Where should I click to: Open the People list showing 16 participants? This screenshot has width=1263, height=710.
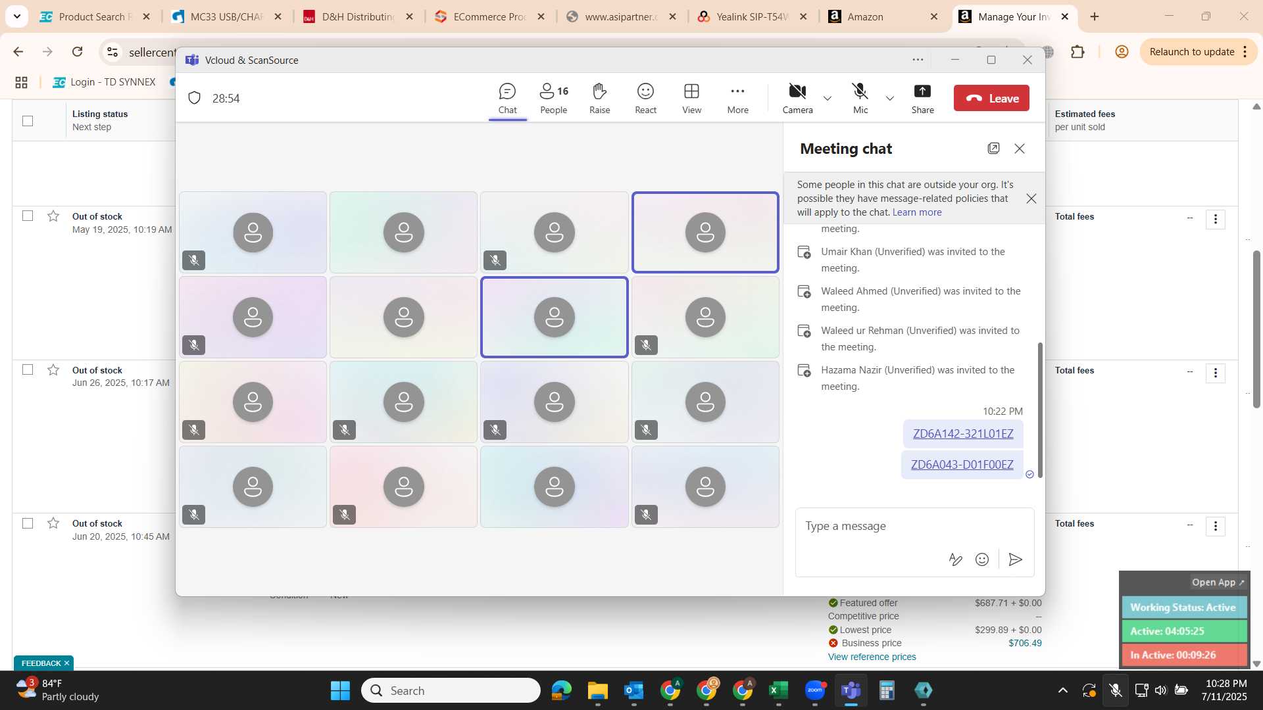point(554,99)
